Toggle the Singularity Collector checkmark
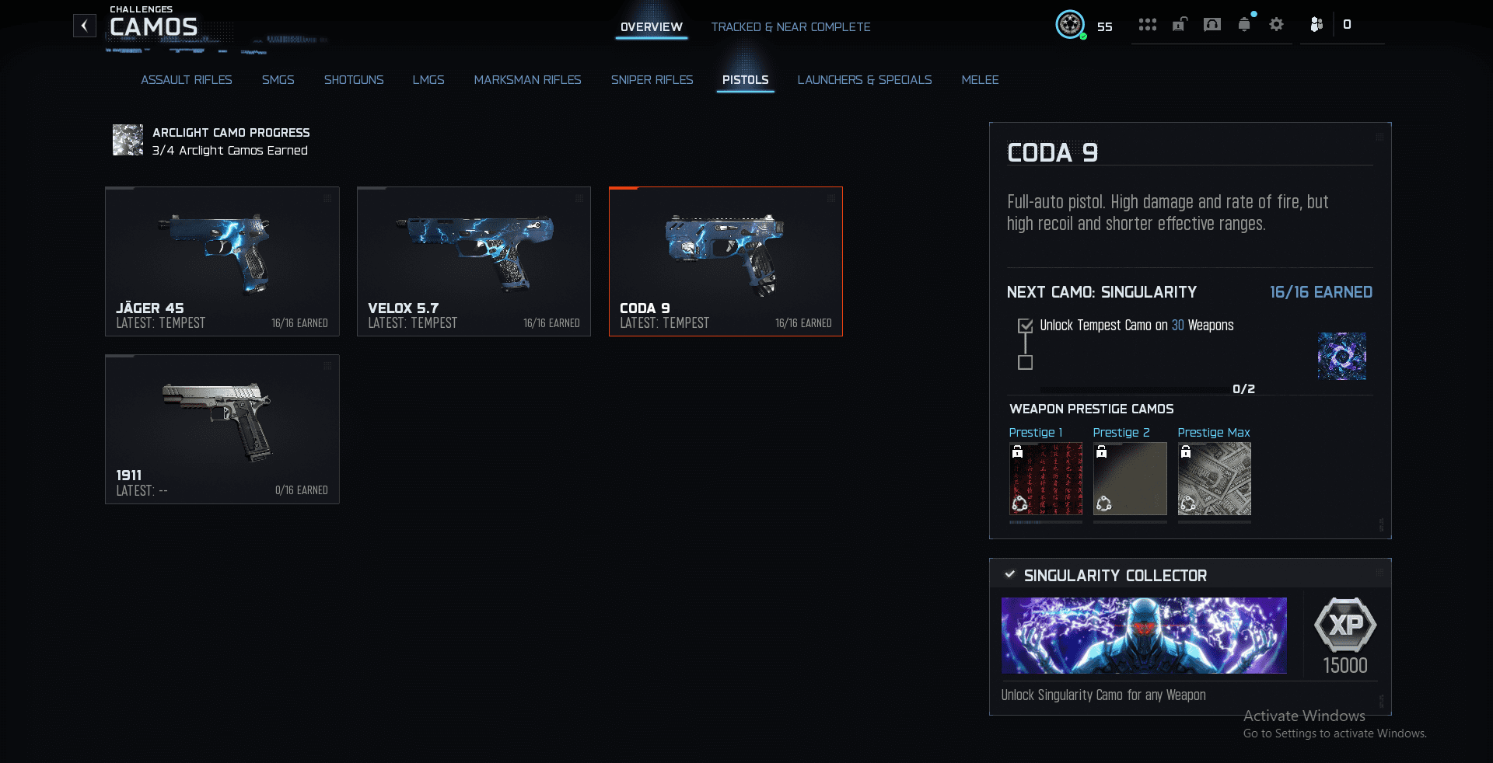Image resolution: width=1493 pixels, height=763 pixels. [1009, 575]
